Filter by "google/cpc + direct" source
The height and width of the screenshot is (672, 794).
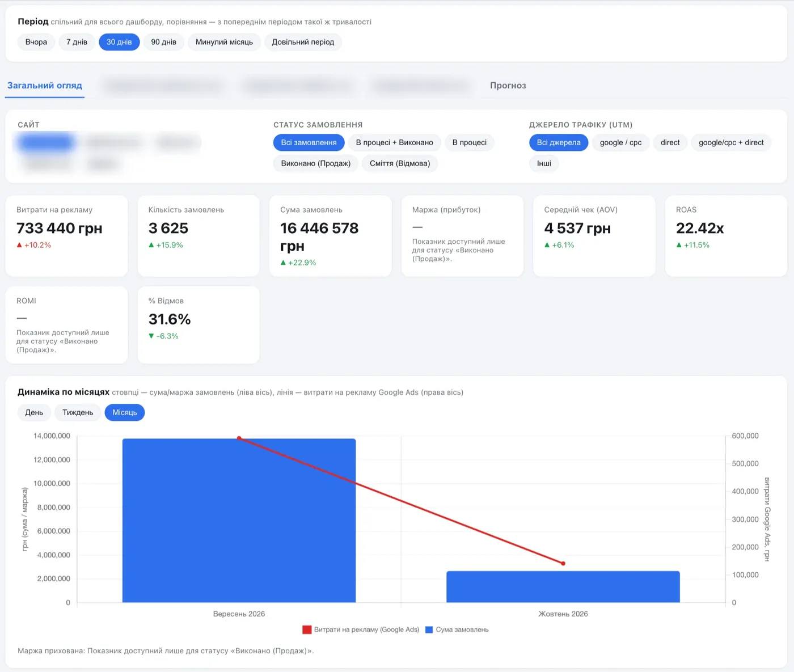tap(731, 142)
